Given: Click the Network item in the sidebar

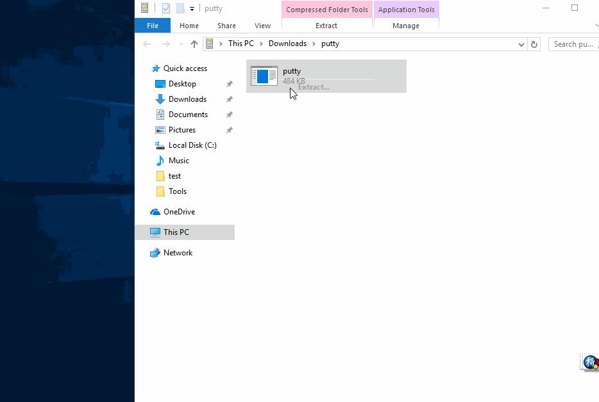Looking at the screenshot, I should tap(178, 252).
